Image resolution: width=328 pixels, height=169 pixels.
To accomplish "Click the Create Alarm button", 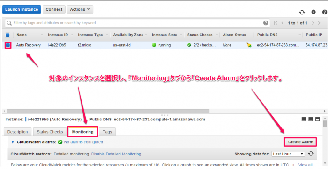I will (x=300, y=142).
